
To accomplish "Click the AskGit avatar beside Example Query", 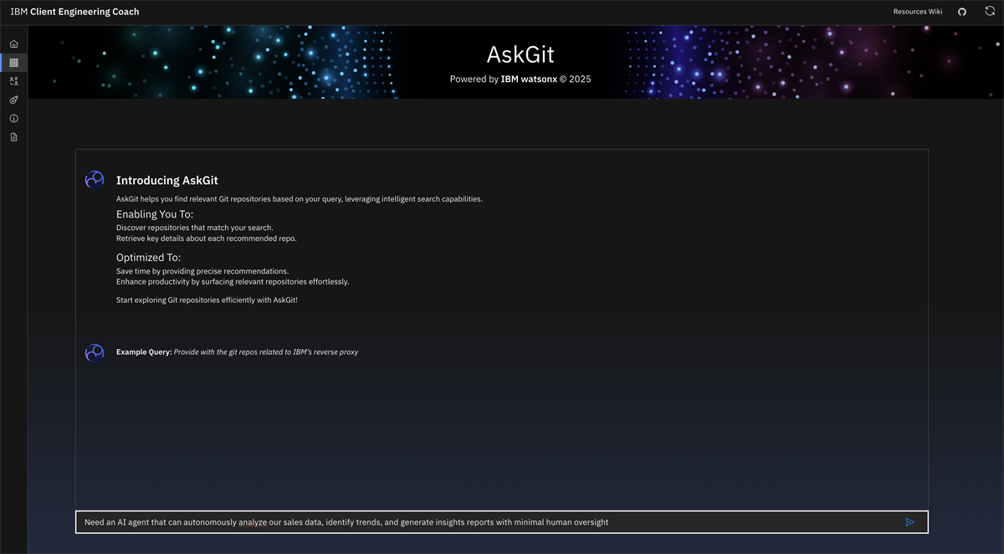I will [x=95, y=352].
